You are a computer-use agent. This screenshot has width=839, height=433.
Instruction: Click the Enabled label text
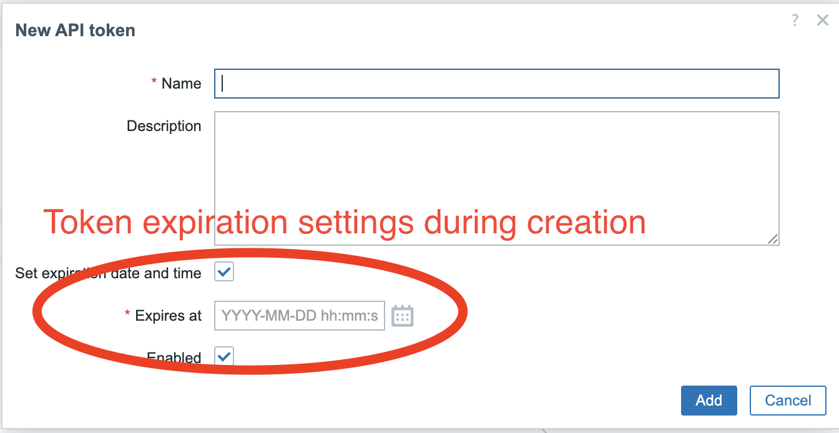coord(174,358)
